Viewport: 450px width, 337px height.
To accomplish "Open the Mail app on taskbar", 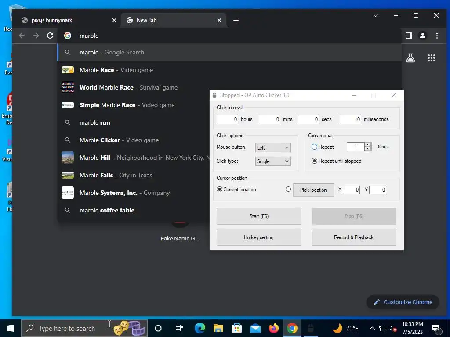I will [255, 328].
